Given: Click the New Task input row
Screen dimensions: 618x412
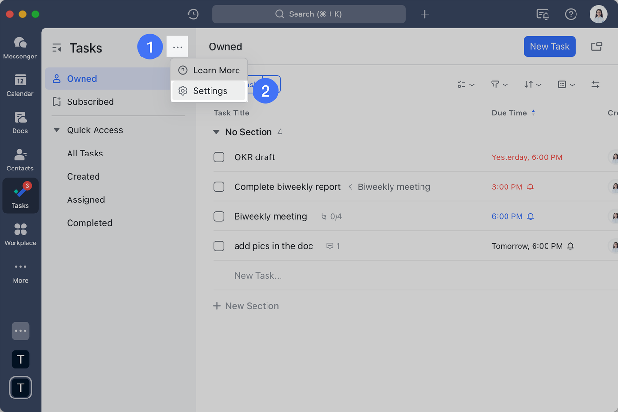Looking at the screenshot, I should pos(258,275).
